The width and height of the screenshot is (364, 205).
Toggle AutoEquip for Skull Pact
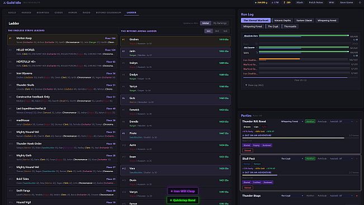point(322,159)
